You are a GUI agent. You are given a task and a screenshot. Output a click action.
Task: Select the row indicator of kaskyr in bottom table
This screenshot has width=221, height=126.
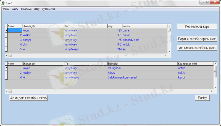(6, 73)
